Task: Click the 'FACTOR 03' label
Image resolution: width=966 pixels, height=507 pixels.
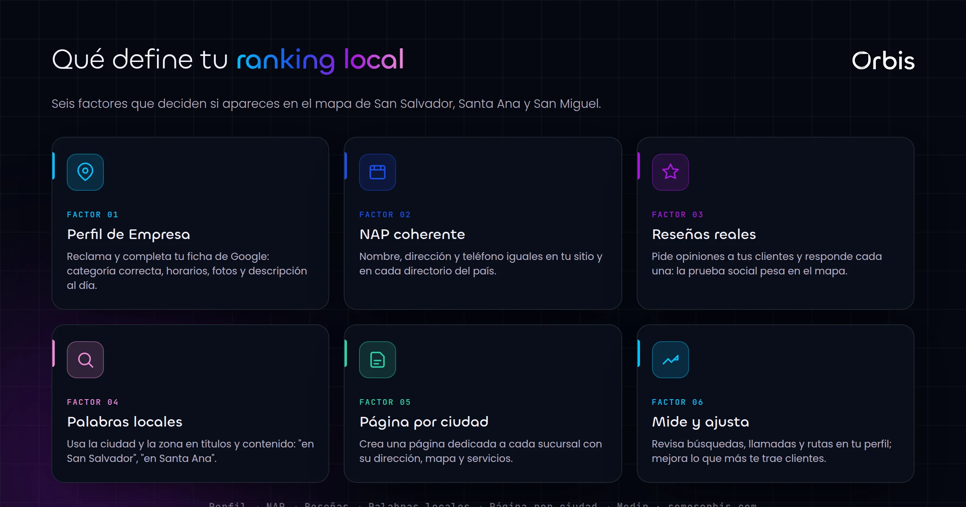Action: (677, 214)
